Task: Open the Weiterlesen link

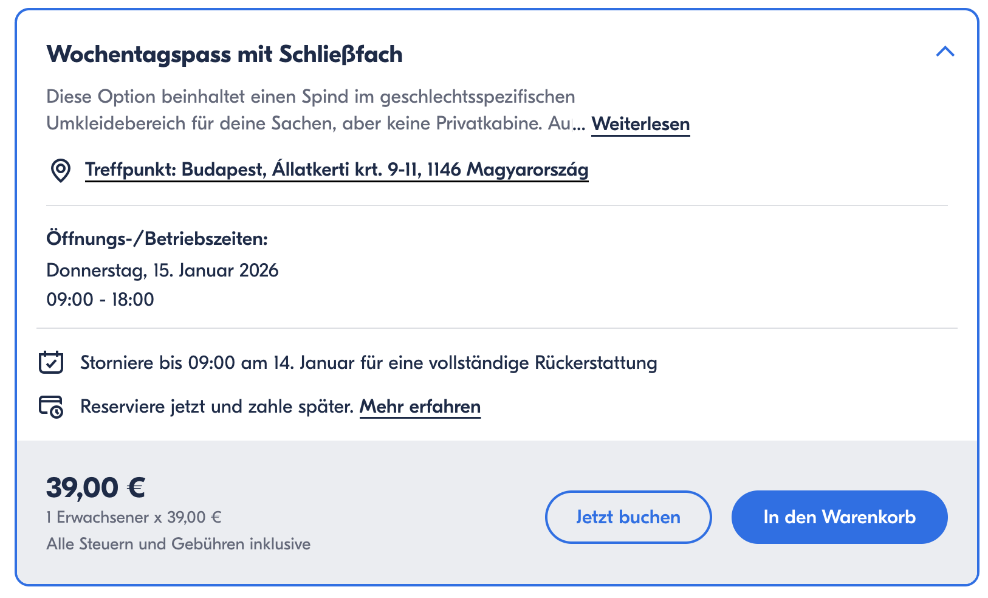Action: coord(640,124)
